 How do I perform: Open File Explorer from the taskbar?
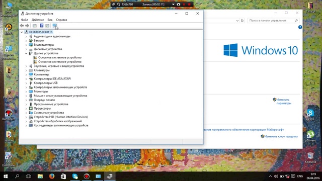click(x=40, y=176)
